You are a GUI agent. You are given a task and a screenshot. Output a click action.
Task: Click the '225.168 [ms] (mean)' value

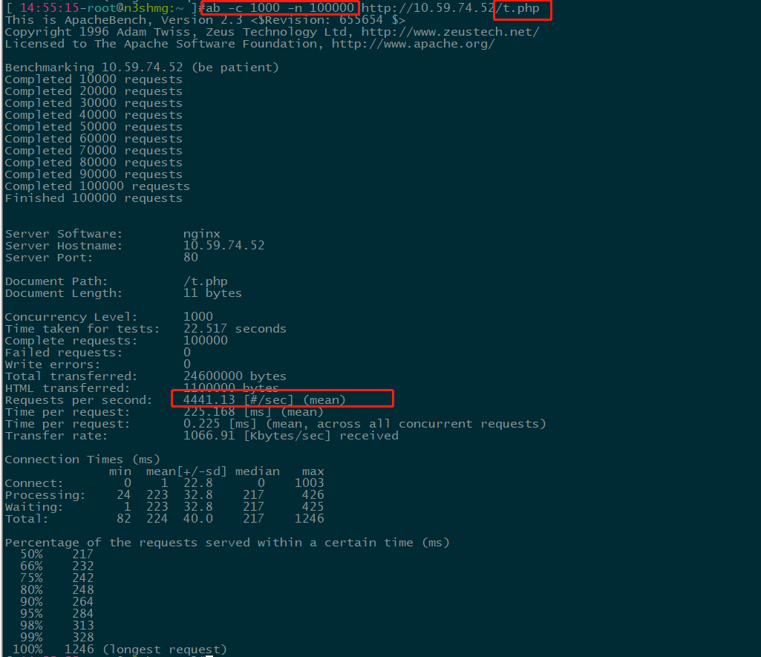coord(253,412)
